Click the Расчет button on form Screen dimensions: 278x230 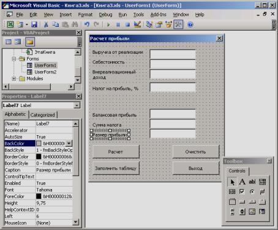tap(116, 152)
